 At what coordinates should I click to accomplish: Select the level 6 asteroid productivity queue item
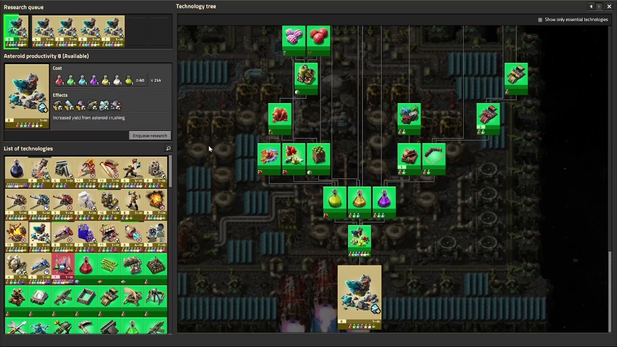(x=90, y=31)
